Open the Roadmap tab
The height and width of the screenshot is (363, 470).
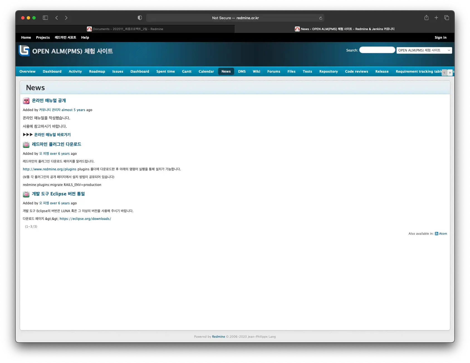(97, 72)
